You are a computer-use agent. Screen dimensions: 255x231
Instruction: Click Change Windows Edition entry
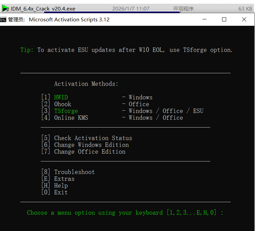[92, 145]
